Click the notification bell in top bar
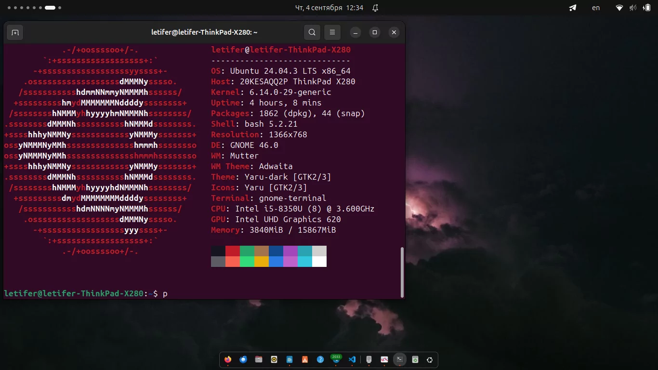658x370 pixels. pyautogui.click(x=376, y=8)
